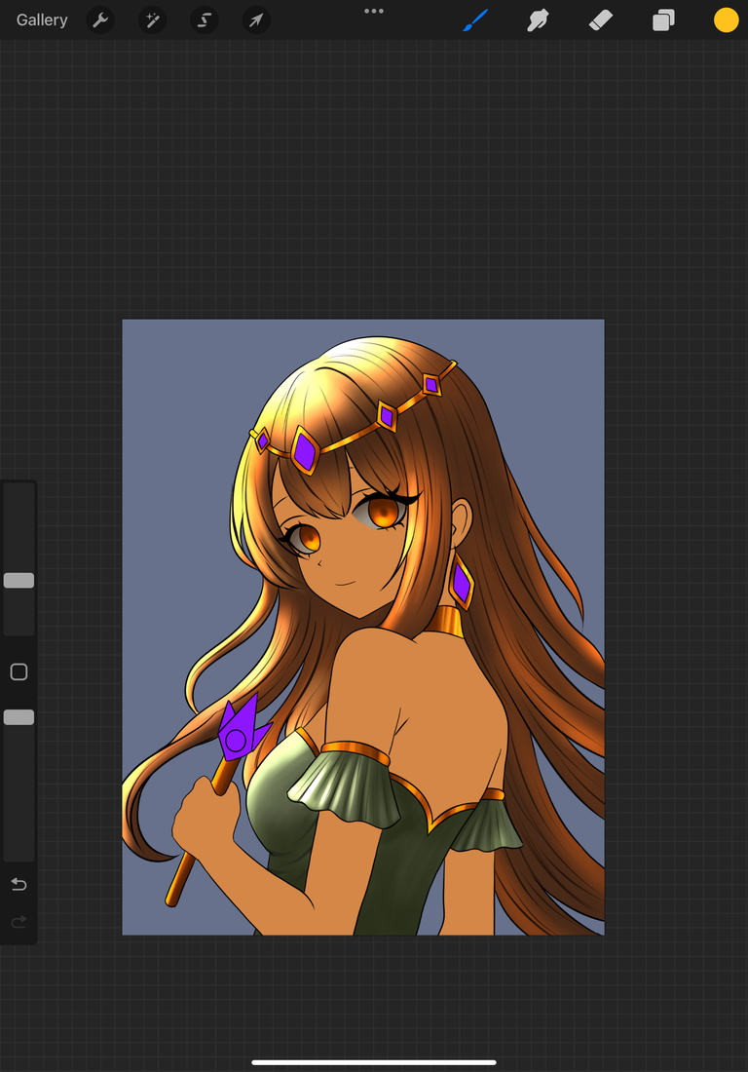Viewport: 748px width, 1072px height.
Task: Select the Eraser tool
Action: (x=601, y=19)
